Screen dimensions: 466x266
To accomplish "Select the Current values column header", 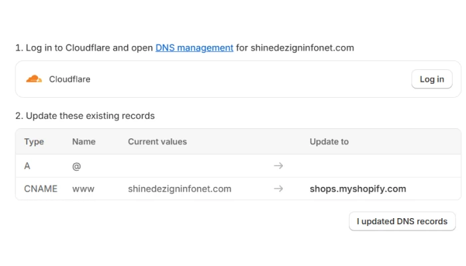I will [157, 142].
